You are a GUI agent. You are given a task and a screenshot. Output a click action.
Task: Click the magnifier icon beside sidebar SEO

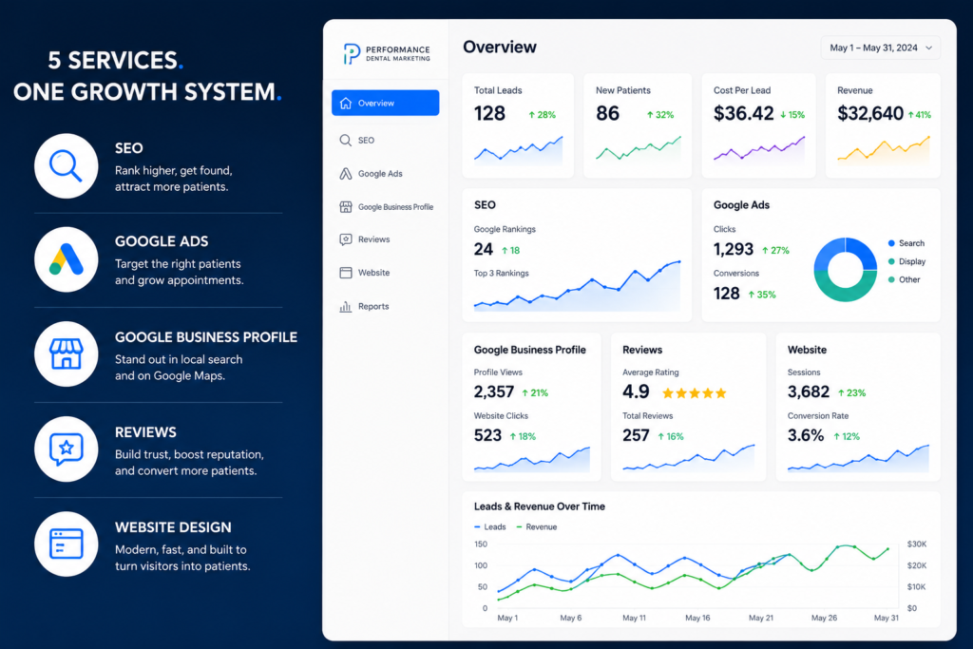346,141
